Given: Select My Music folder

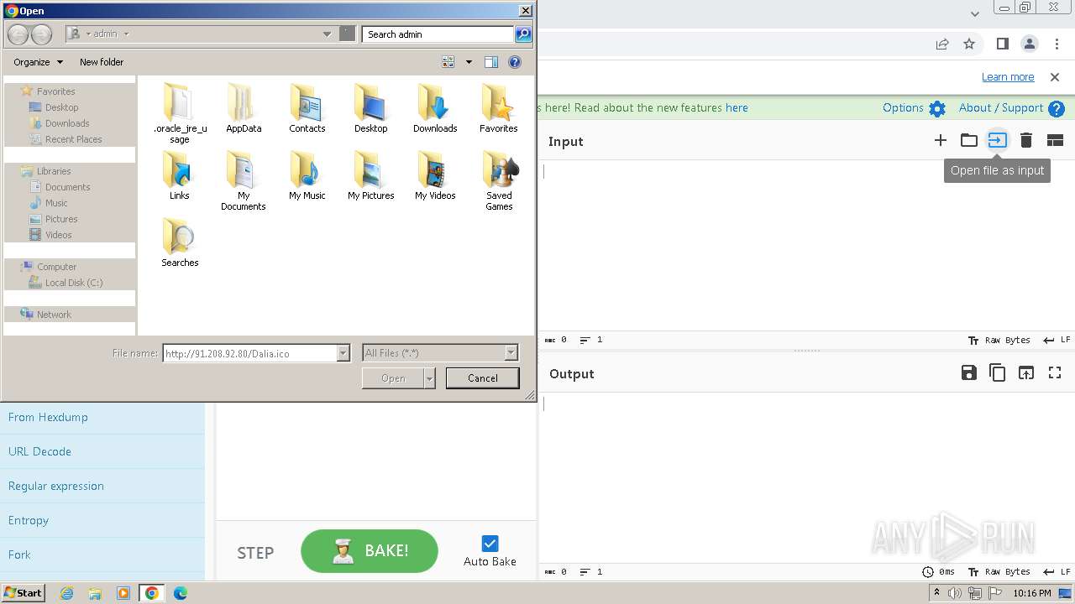Looking at the screenshot, I should 307,175.
